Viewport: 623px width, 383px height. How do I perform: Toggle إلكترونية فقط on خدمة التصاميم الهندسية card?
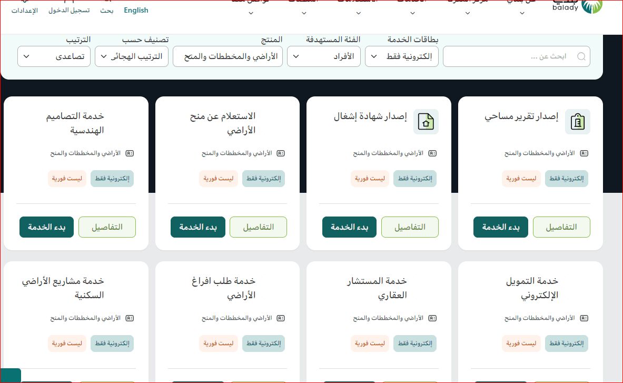pos(112,178)
